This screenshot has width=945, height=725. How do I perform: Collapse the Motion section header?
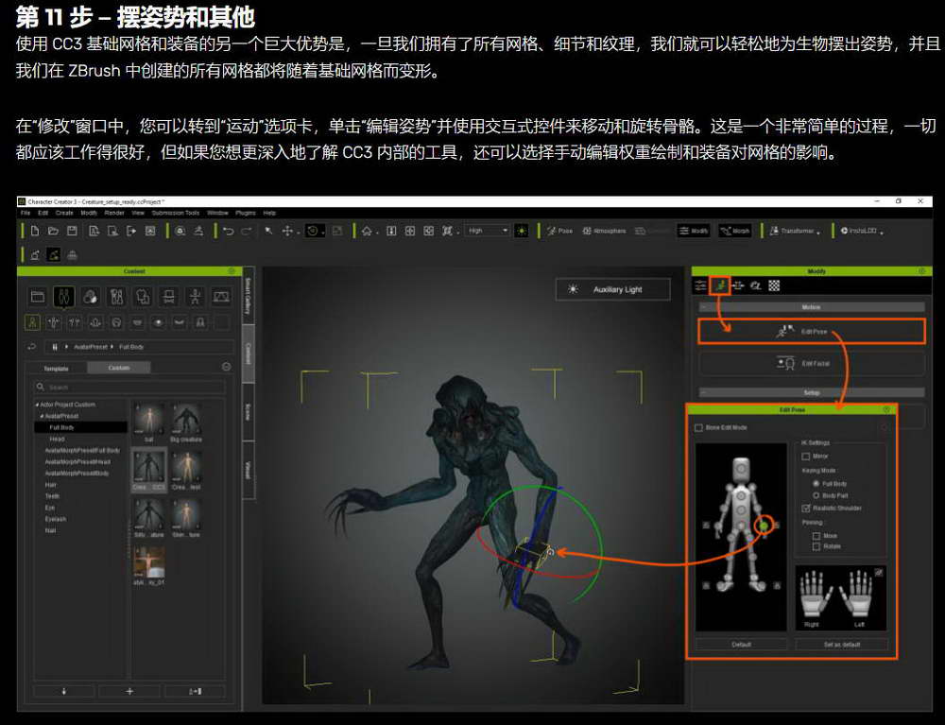click(x=811, y=307)
